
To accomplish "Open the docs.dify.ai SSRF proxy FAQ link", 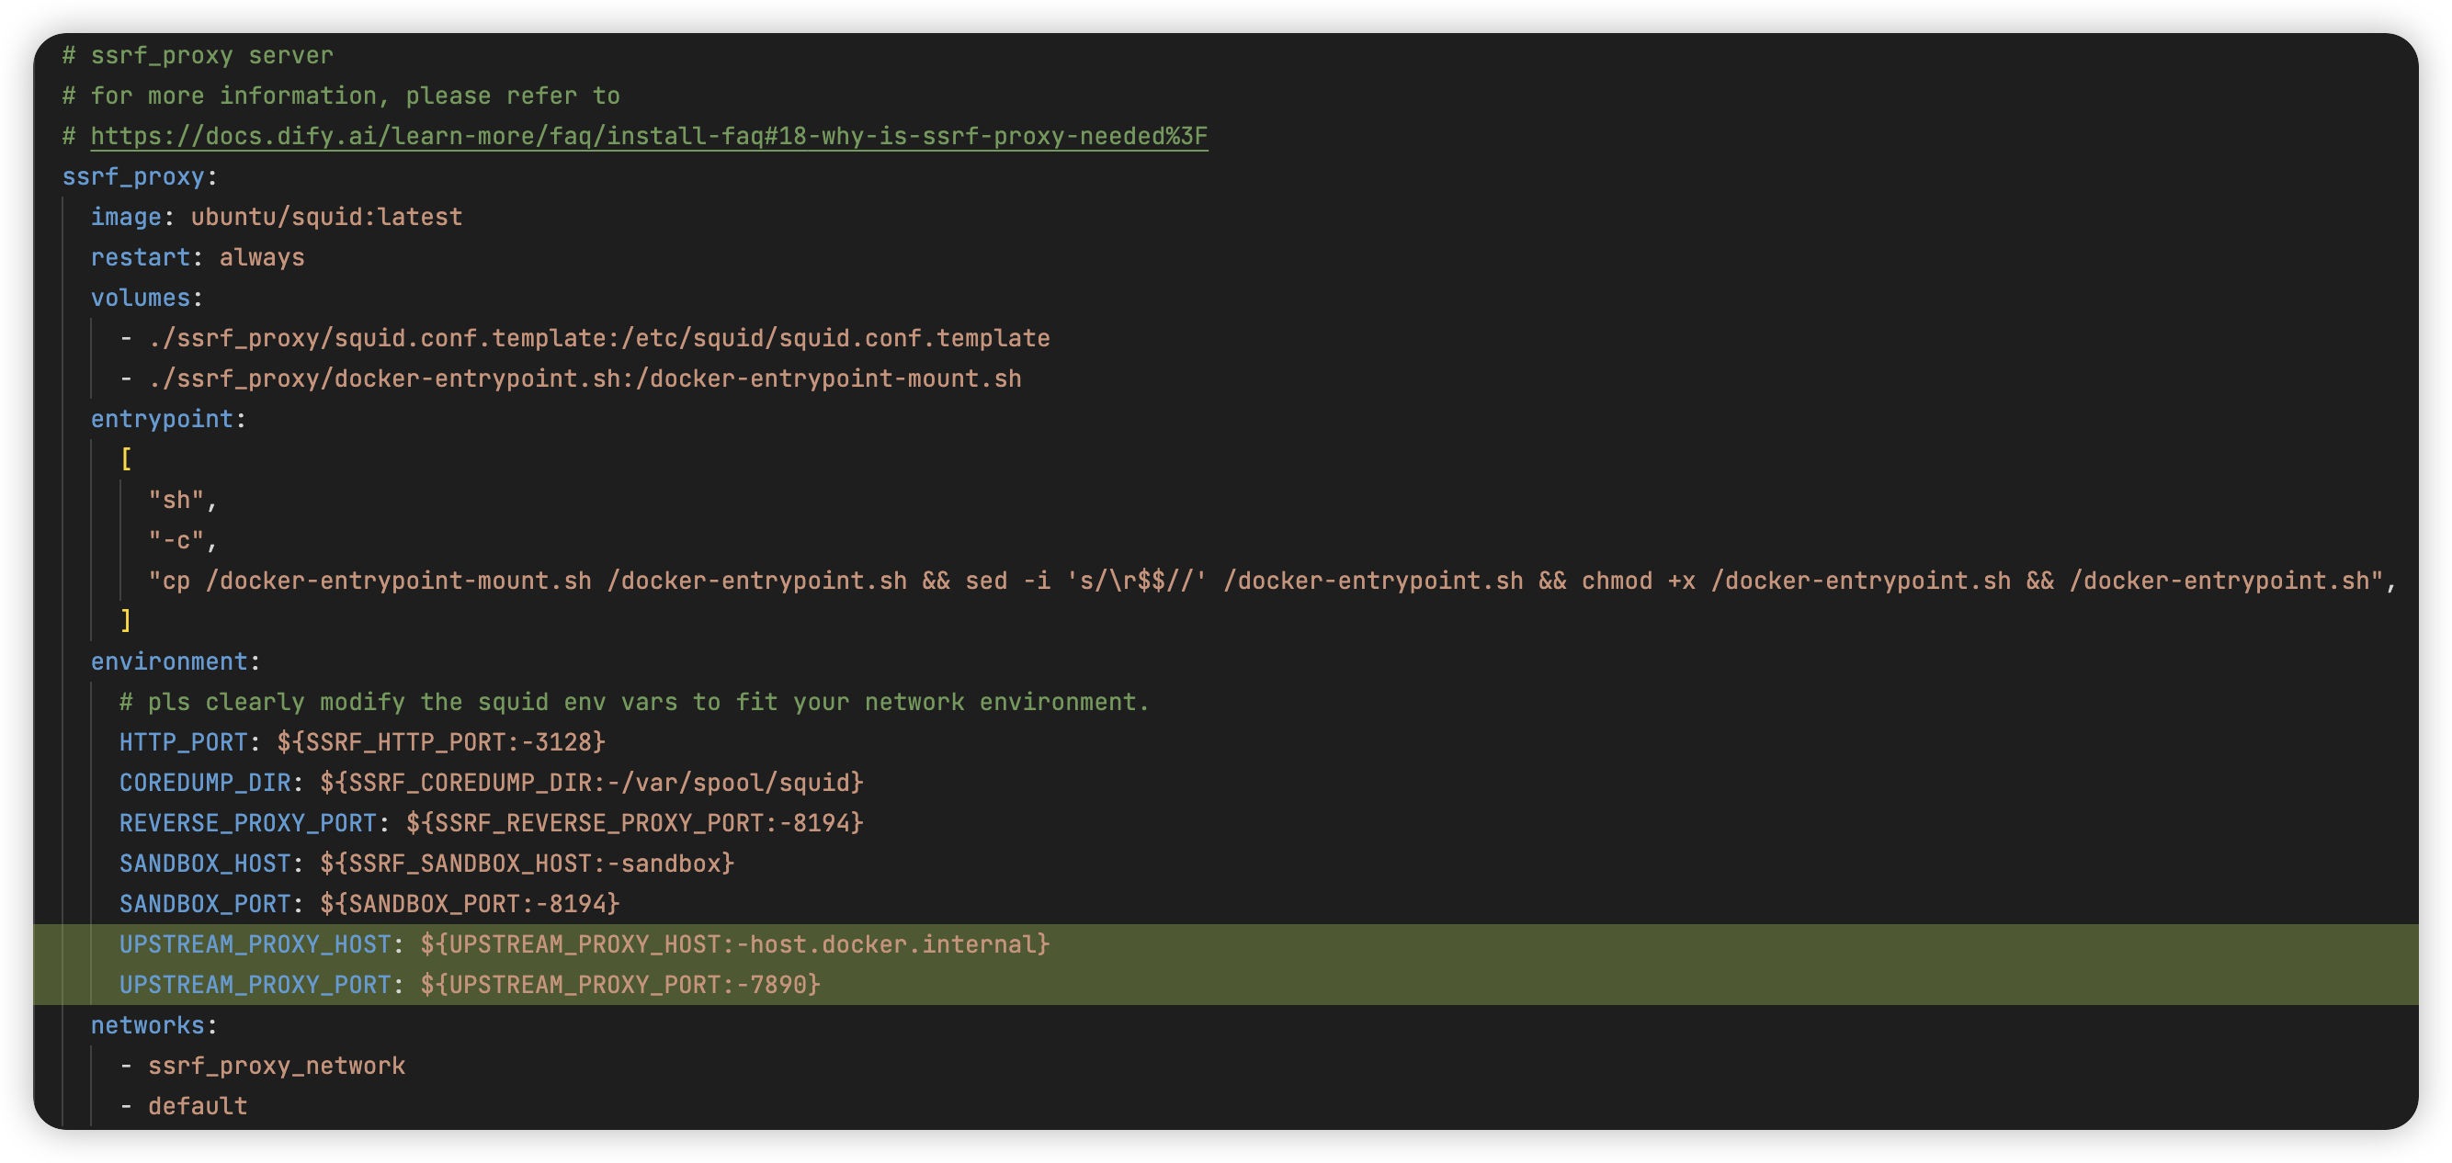I will coord(648,136).
